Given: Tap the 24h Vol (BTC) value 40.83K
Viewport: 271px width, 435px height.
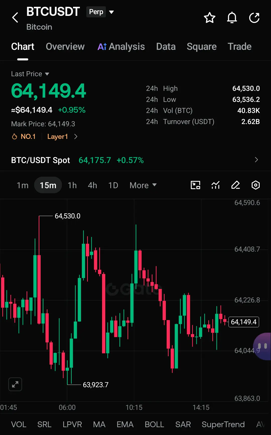Looking at the screenshot, I should click(x=248, y=110).
